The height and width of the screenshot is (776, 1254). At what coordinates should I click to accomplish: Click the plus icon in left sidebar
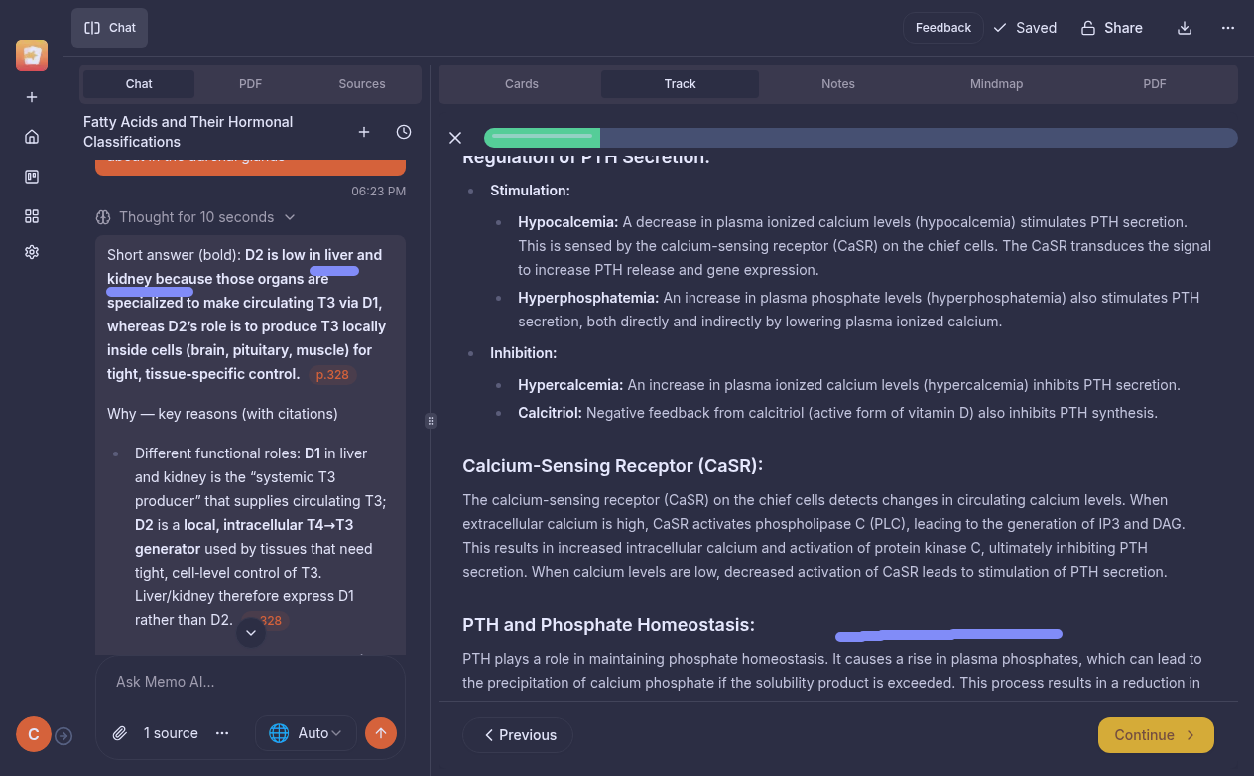32,97
